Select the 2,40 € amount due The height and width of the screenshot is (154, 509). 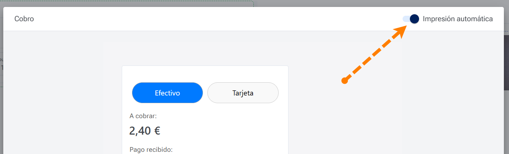pos(144,131)
